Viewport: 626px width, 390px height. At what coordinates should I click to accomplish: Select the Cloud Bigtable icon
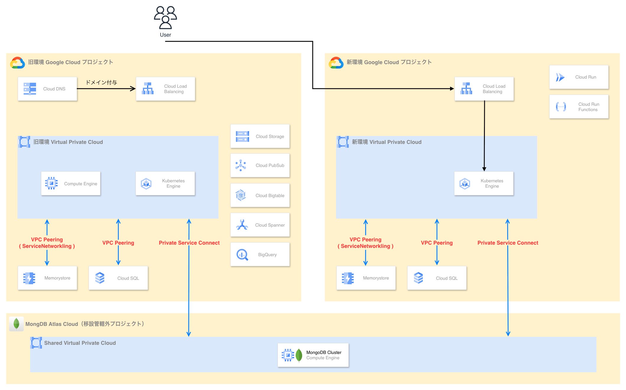[241, 195]
